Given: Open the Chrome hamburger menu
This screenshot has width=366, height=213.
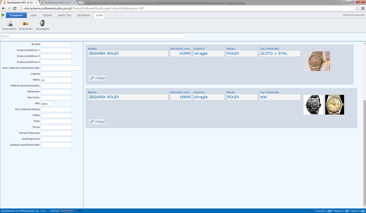Looking at the screenshot, I should coord(363,8).
